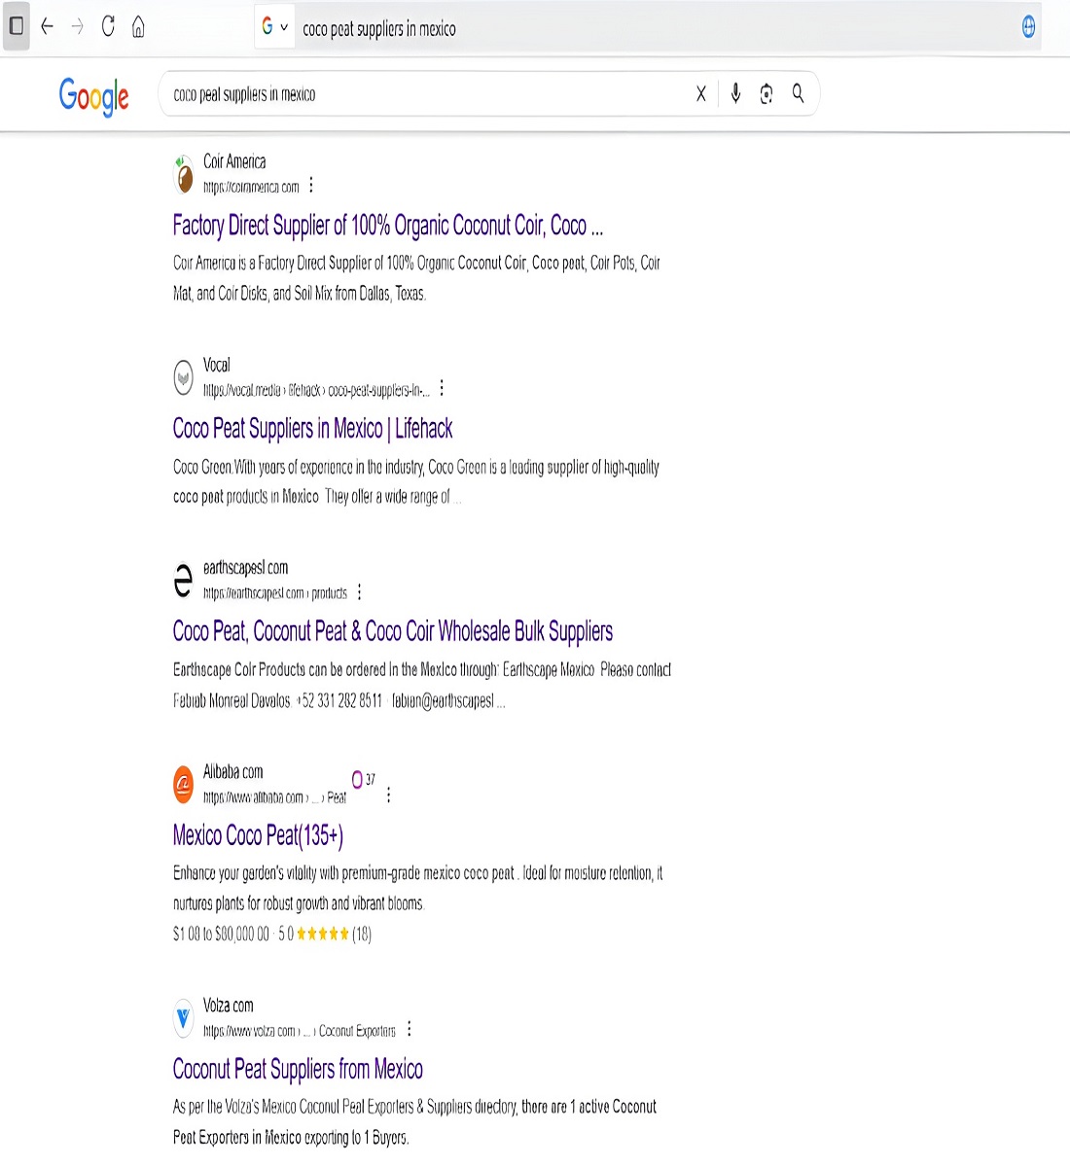Open more options for earthscapesl result

point(360,591)
